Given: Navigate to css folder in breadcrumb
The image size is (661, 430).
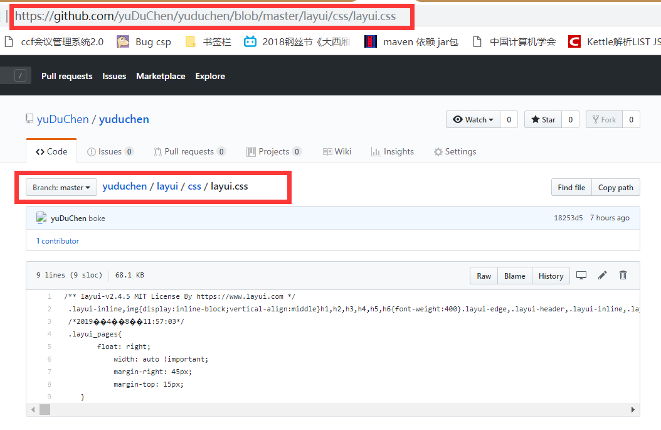Looking at the screenshot, I should tap(194, 186).
